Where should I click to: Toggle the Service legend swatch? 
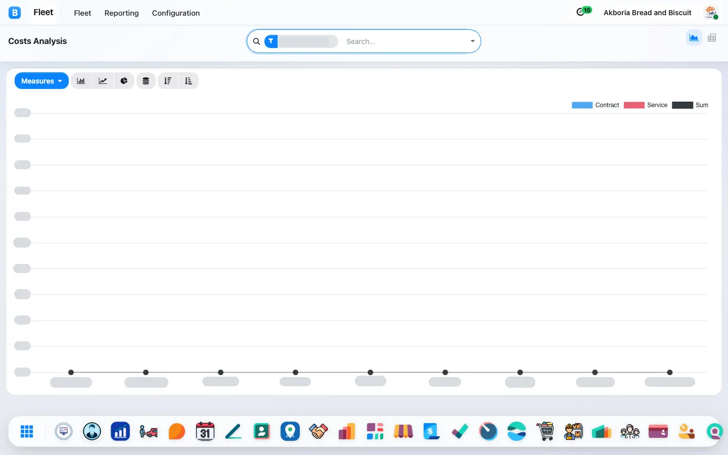(634, 105)
